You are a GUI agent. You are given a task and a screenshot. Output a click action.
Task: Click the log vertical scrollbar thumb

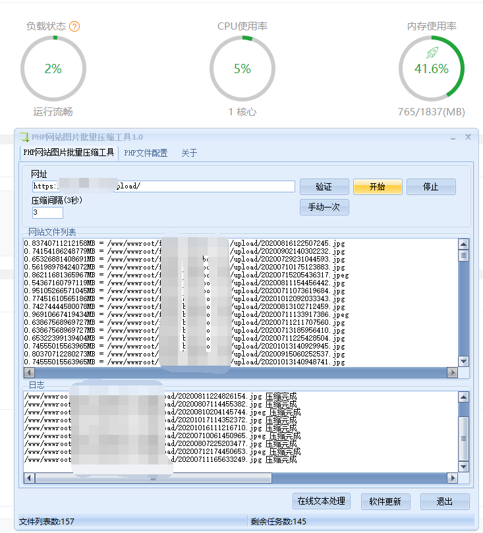pos(464,439)
